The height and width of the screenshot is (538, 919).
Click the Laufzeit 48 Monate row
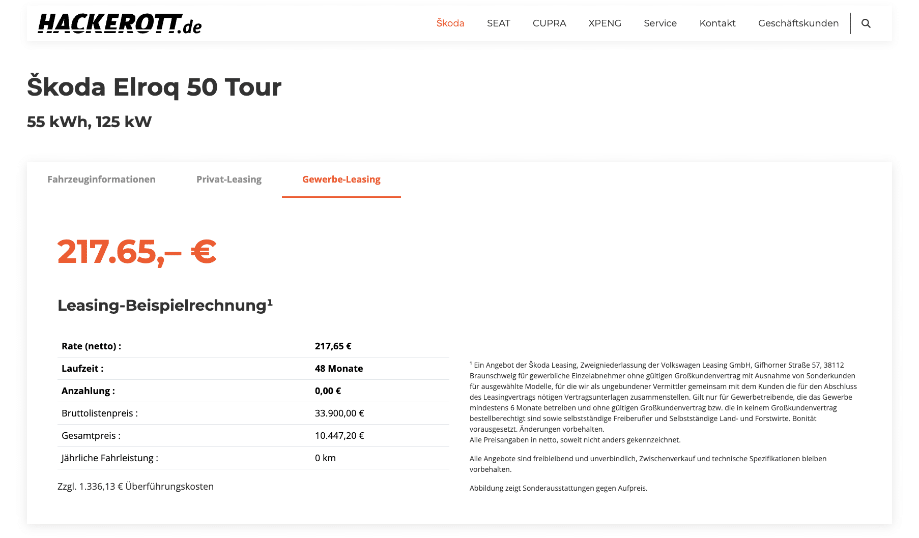click(253, 369)
